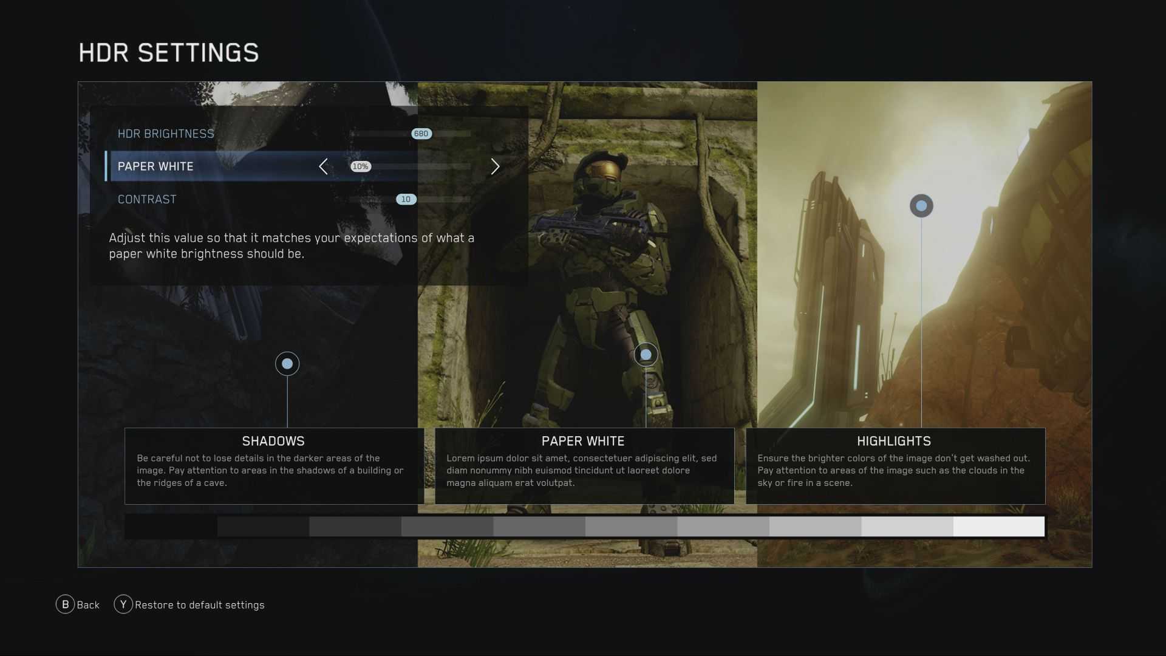Click the Highlights marker dot
The image size is (1166, 656).
coord(921,206)
